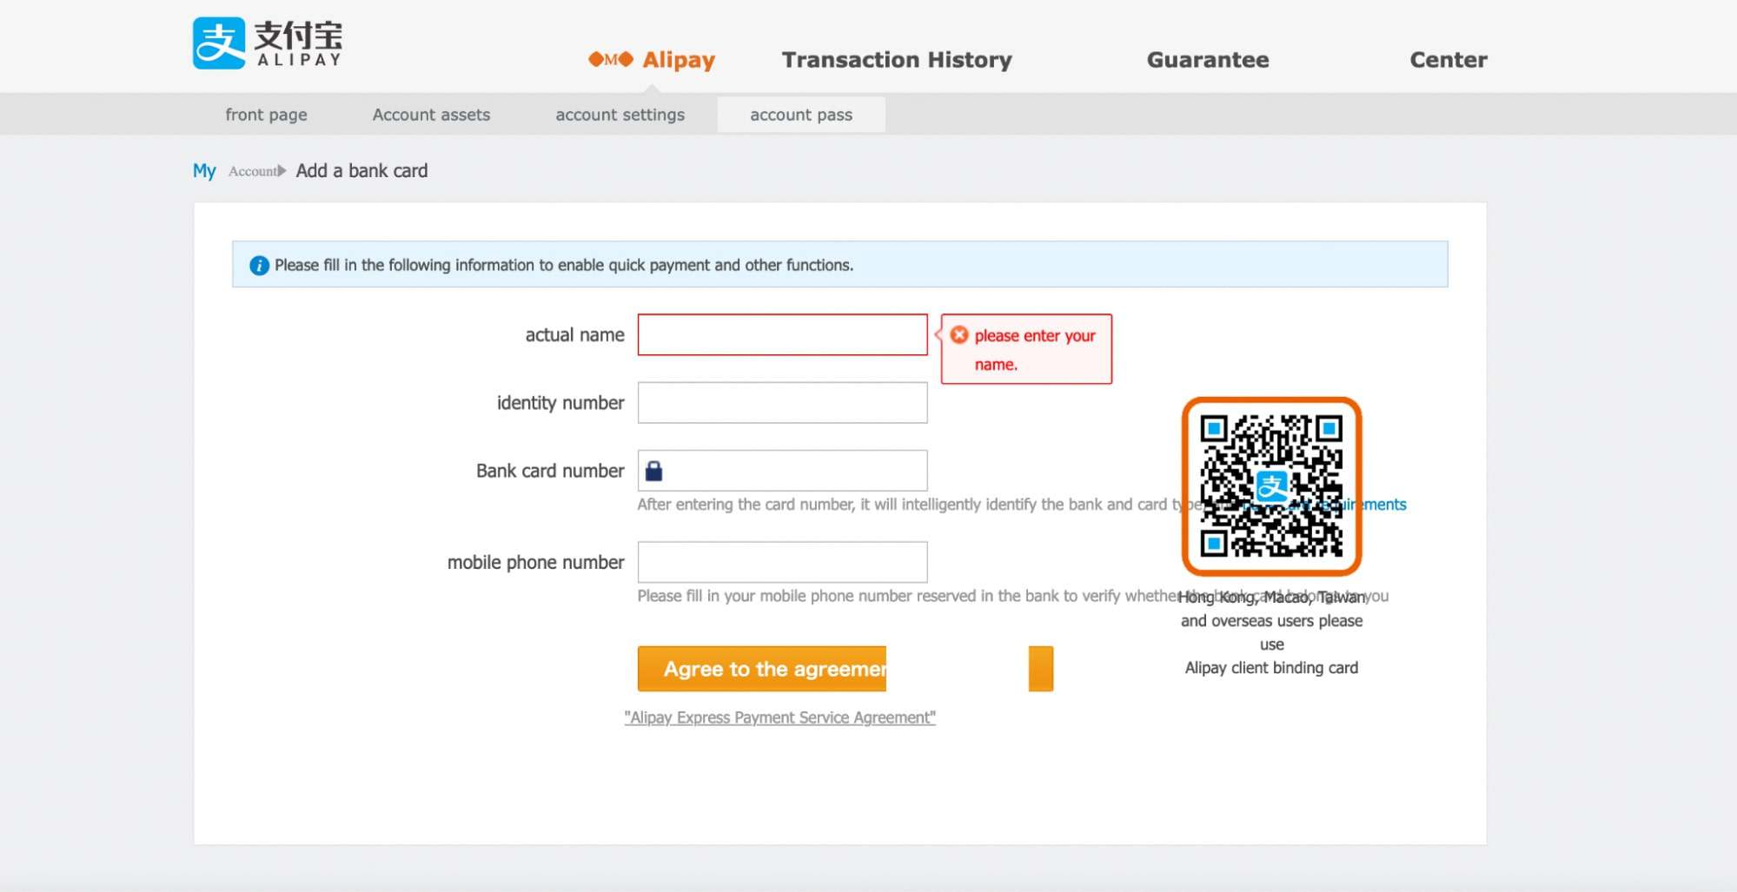This screenshot has height=892, width=1737.
Task: Click the 'mobile phone number' field label
Action: click(x=535, y=563)
